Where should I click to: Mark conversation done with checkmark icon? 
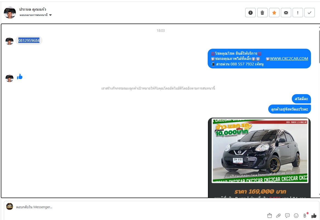(x=310, y=13)
